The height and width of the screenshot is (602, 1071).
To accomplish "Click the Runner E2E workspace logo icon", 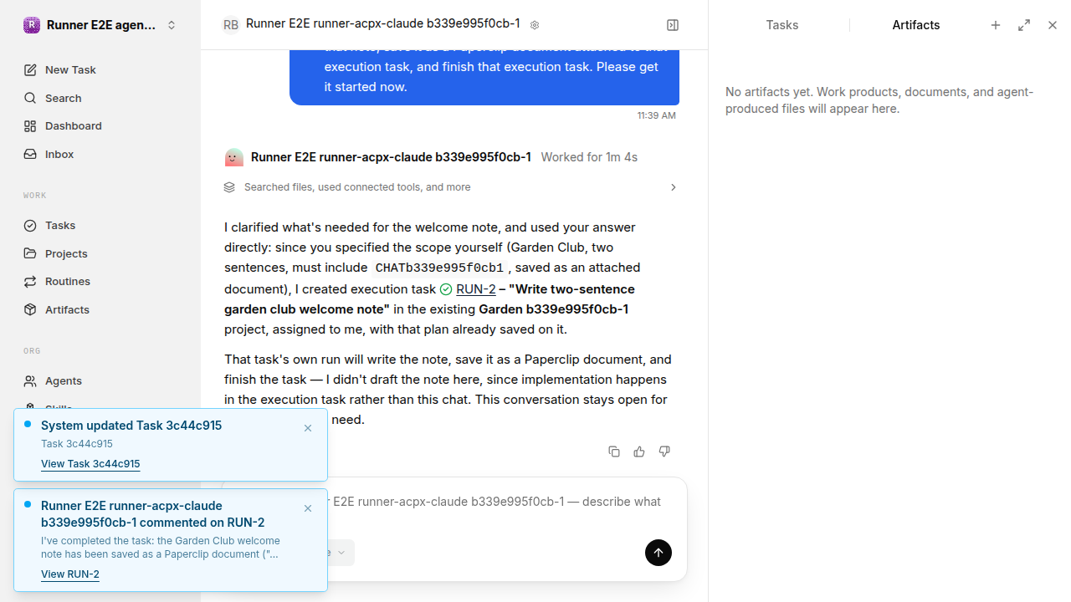I will click(31, 25).
